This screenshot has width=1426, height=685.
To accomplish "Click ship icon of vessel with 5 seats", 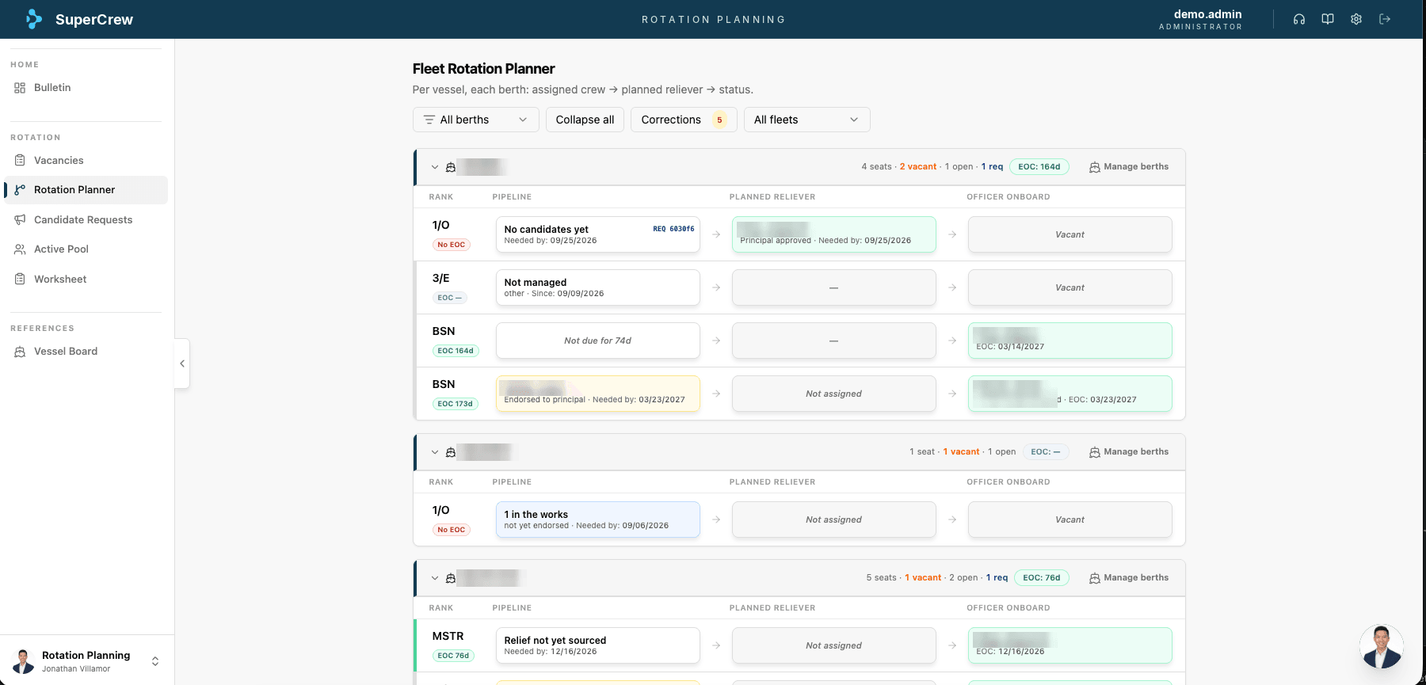I will click(x=451, y=578).
